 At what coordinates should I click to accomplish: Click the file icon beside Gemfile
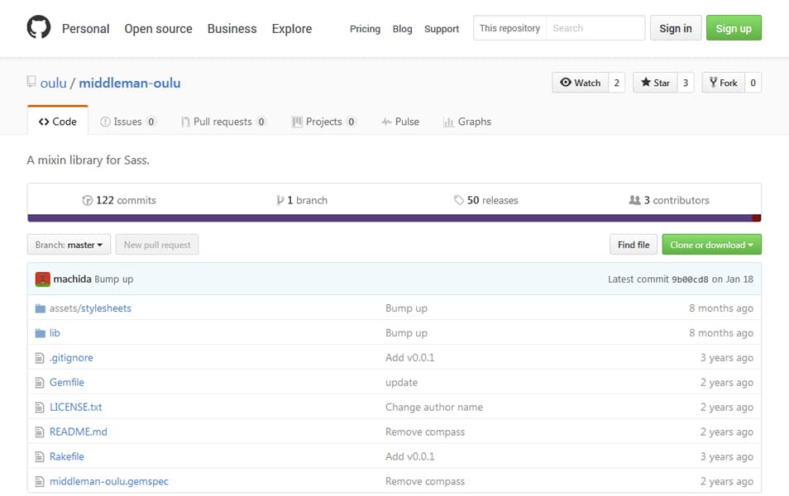[39, 383]
